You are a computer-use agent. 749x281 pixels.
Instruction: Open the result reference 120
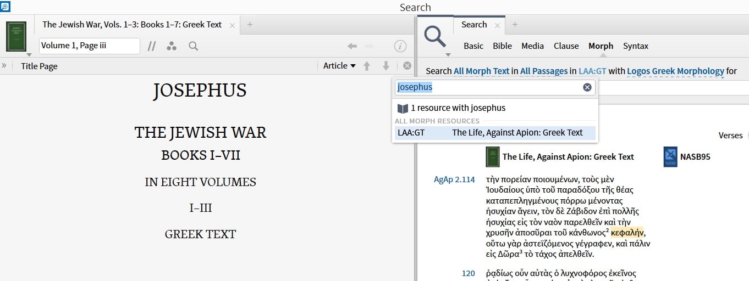tap(468, 273)
